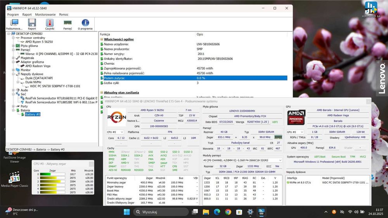
Task: Click the Zaprojektowana pojemność row
Action: (194, 69)
